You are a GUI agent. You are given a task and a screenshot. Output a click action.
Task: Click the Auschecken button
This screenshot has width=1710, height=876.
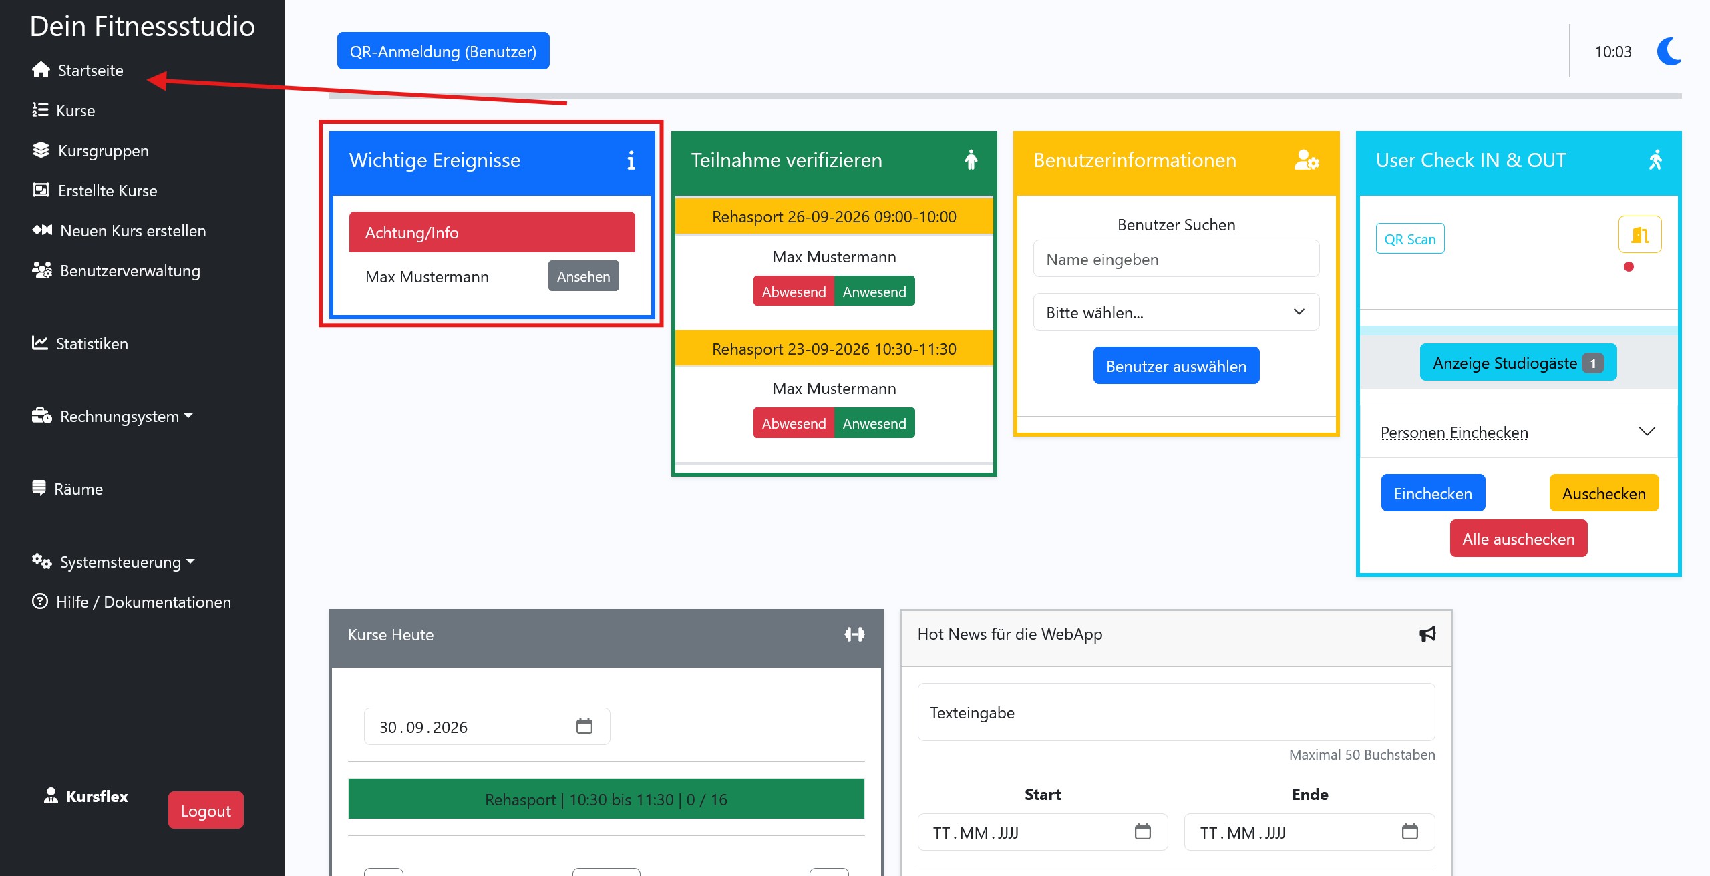(x=1604, y=493)
